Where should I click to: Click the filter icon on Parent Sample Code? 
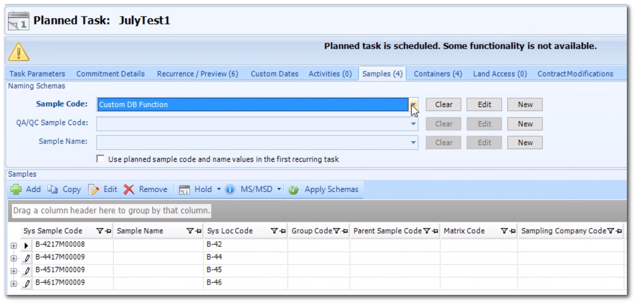[x=426, y=231]
